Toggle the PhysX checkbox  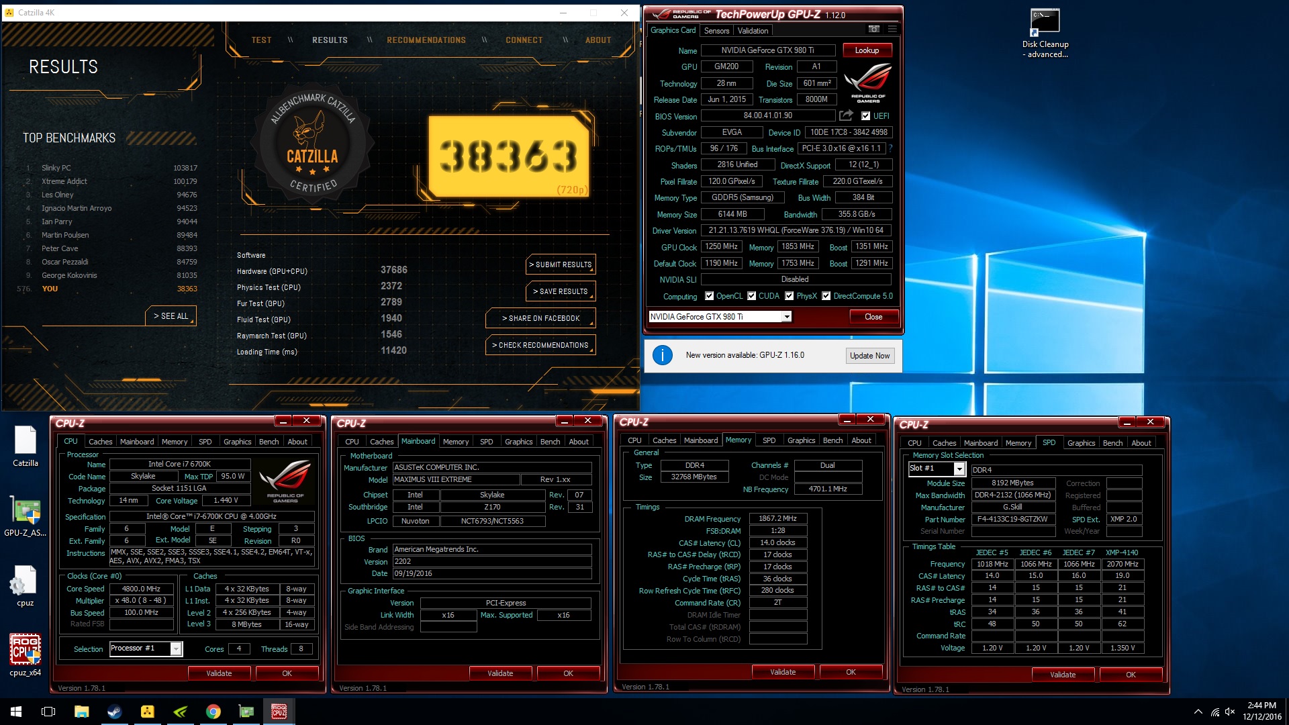(789, 296)
